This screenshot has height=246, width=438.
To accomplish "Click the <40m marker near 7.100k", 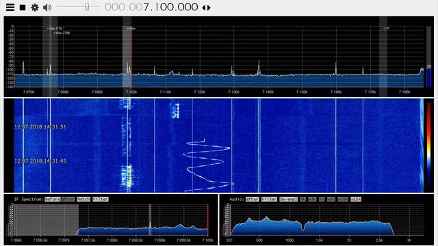I will click(131, 29).
